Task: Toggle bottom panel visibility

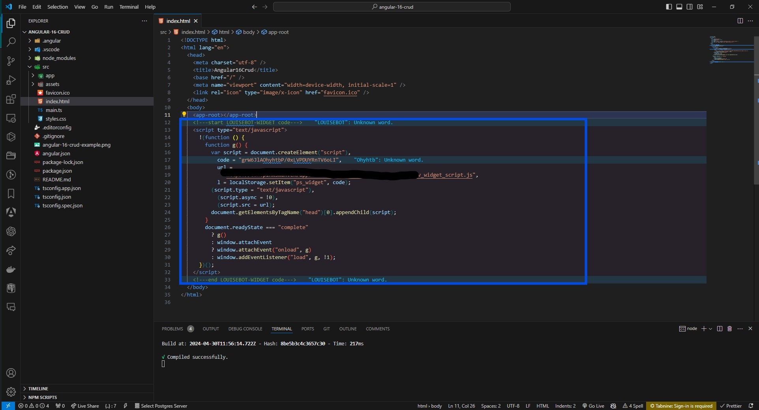Action: (679, 7)
